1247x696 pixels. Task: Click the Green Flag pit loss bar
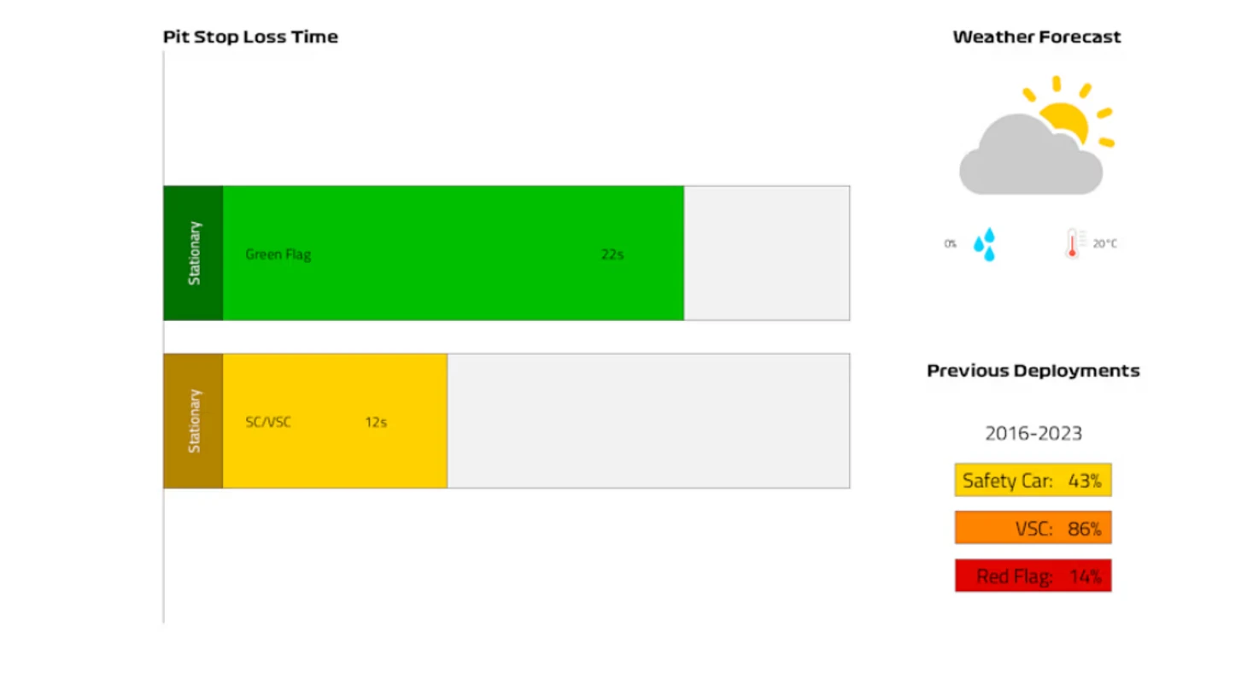click(x=453, y=254)
